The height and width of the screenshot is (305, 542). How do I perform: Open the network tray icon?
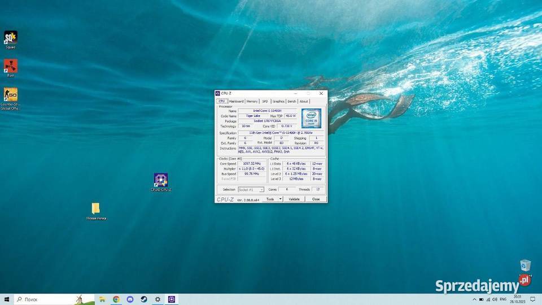(x=488, y=299)
